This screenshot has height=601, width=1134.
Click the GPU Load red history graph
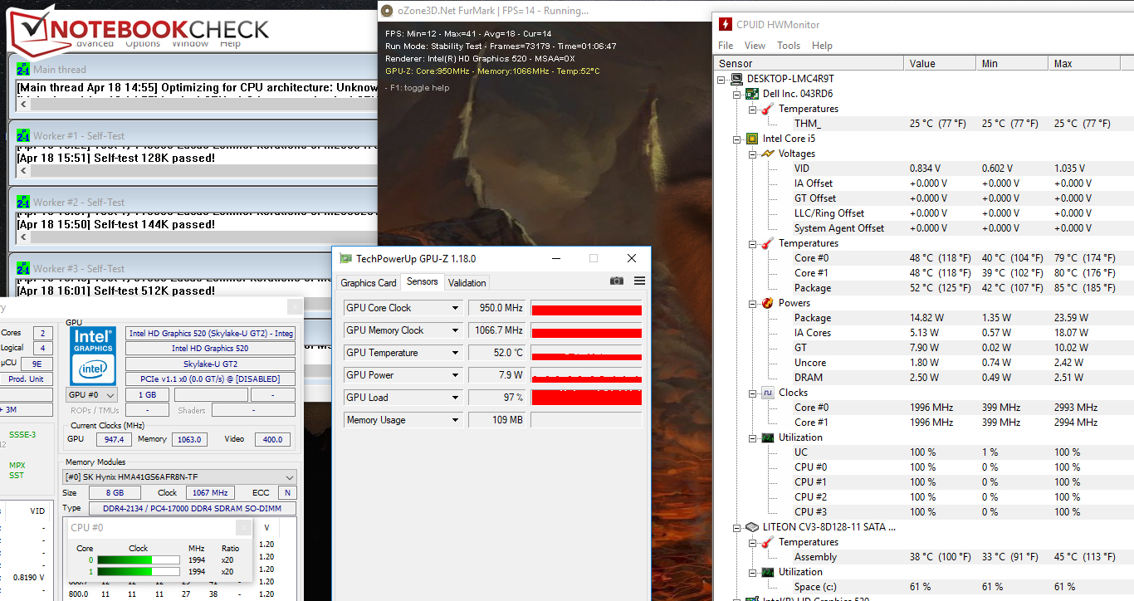coord(586,398)
